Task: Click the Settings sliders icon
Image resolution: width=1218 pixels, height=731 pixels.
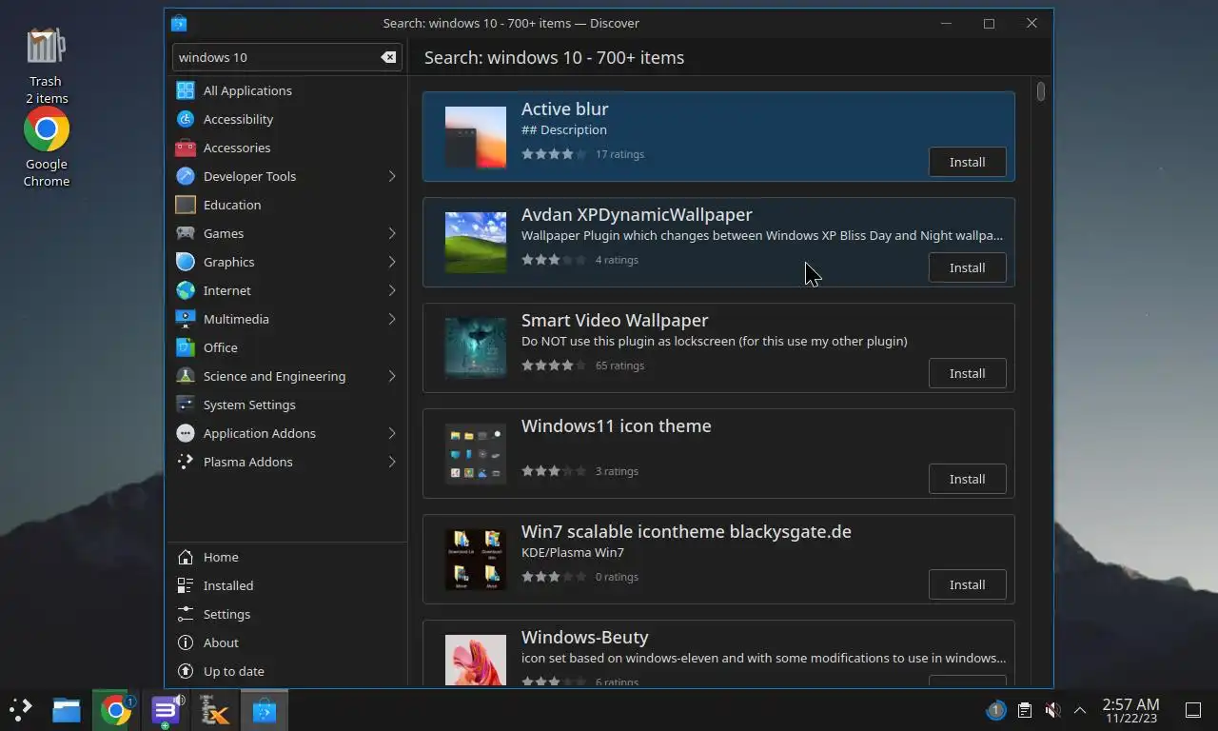Action: coord(186,614)
